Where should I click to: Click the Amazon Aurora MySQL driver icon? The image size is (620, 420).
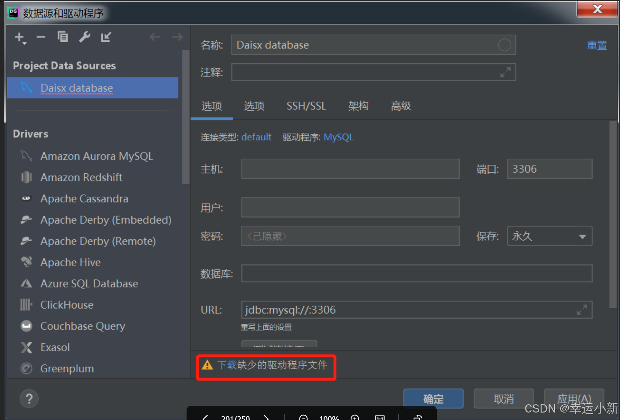click(x=26, y=156)
